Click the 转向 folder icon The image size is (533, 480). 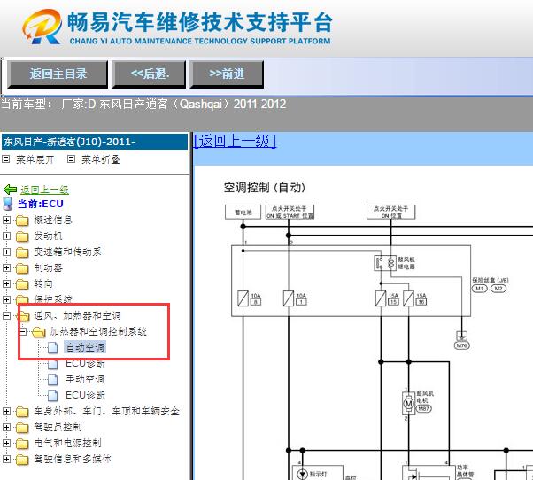(x=22, y=284)
